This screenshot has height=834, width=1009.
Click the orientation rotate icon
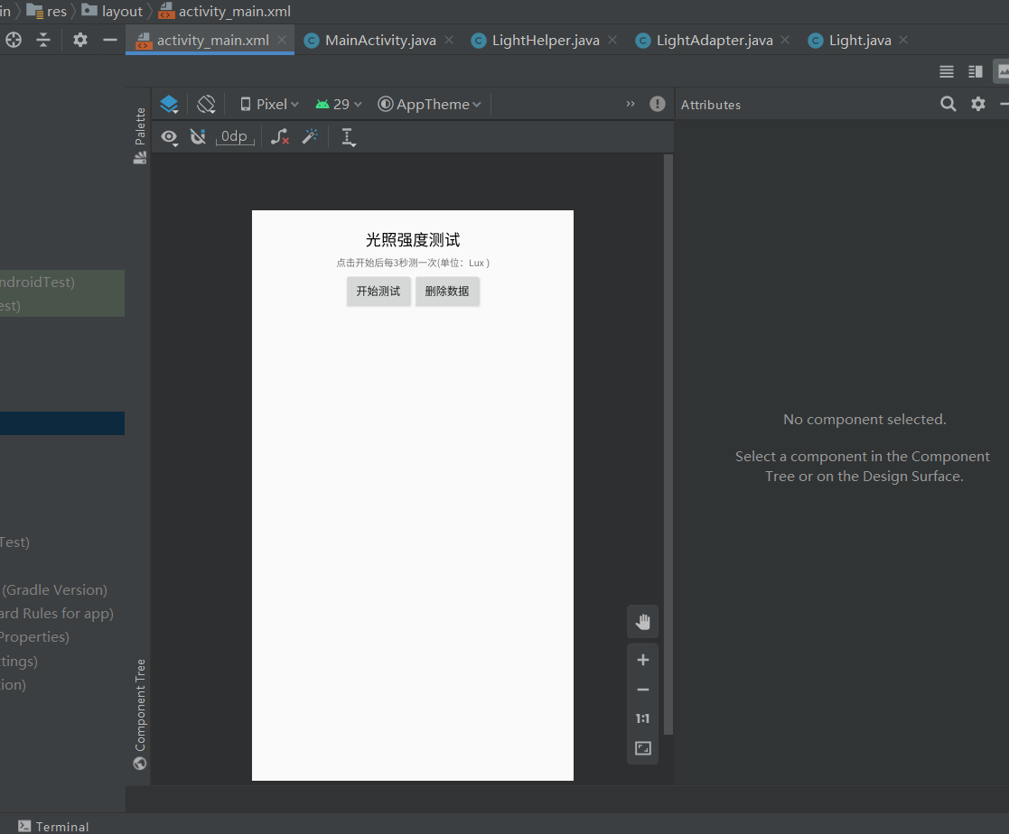point(206,104)
